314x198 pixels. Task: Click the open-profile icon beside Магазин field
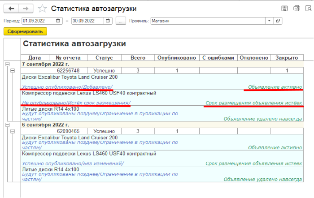[278, 21]
